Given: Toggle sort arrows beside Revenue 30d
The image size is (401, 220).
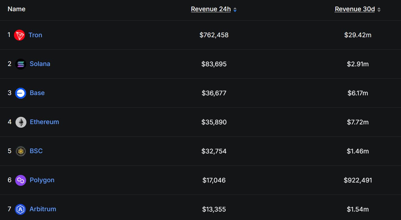Looking at the screenshot, I should pyautogui.click(x=379, y=10).
